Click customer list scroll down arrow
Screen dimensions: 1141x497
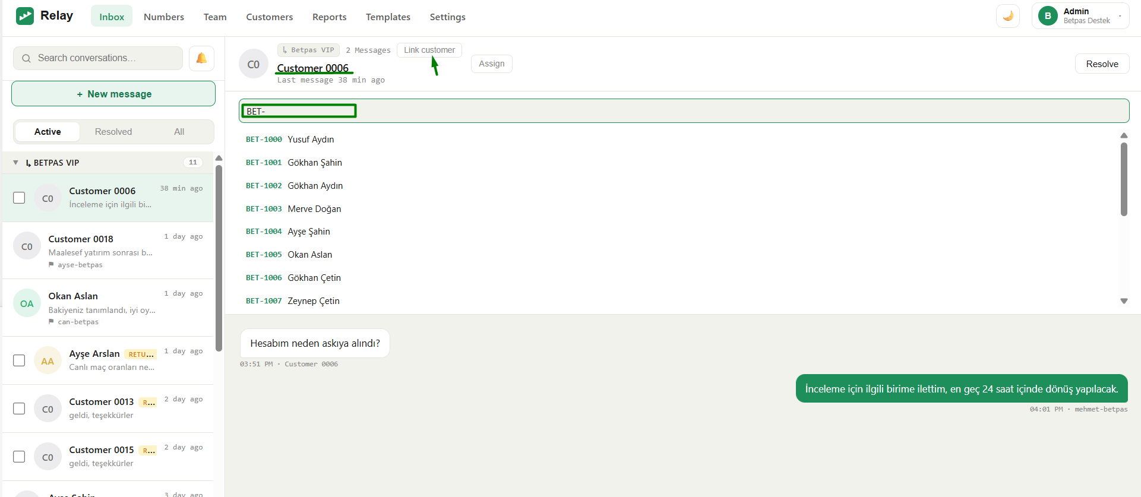pyautogui.click(x=1124, y=301)
